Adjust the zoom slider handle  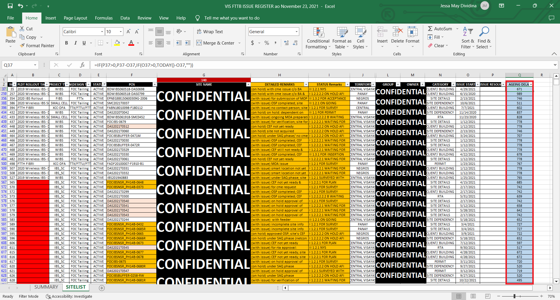click(x=514, y=296)
